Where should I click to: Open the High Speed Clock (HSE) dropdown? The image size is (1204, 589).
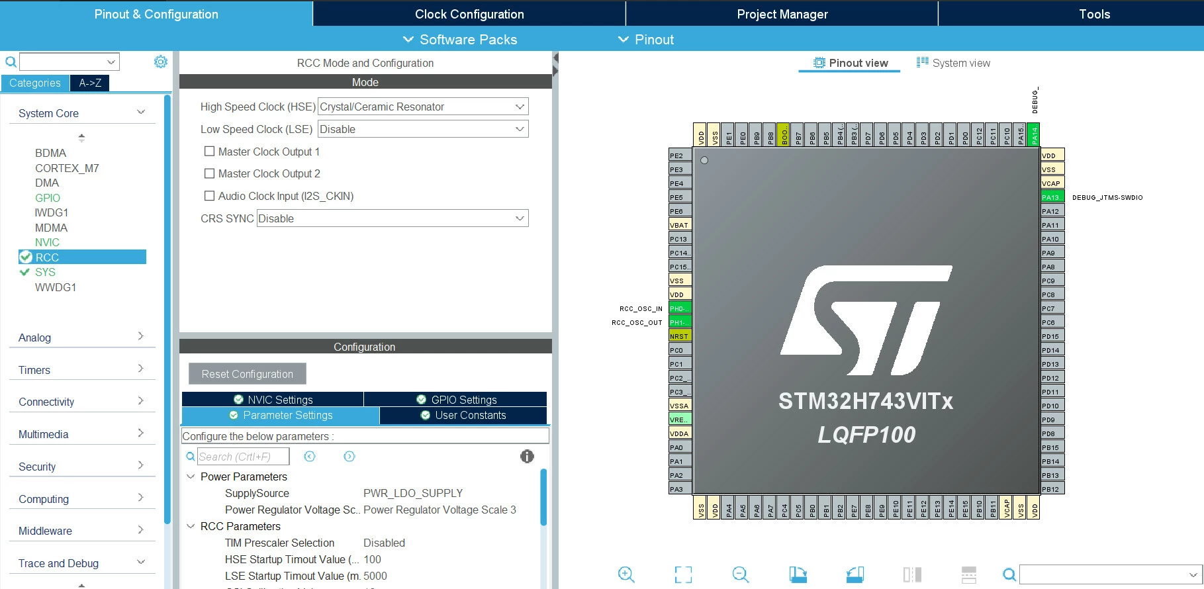point(423,107)
